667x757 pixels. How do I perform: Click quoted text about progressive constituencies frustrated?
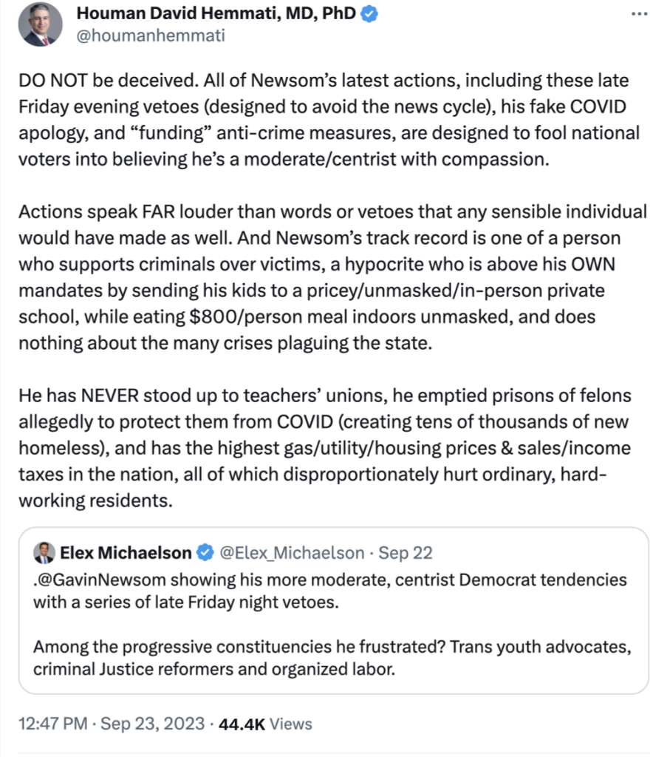pos(332,657)
